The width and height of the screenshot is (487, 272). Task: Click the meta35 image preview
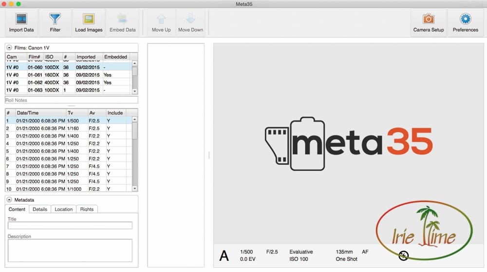click(x=349, y=143)
